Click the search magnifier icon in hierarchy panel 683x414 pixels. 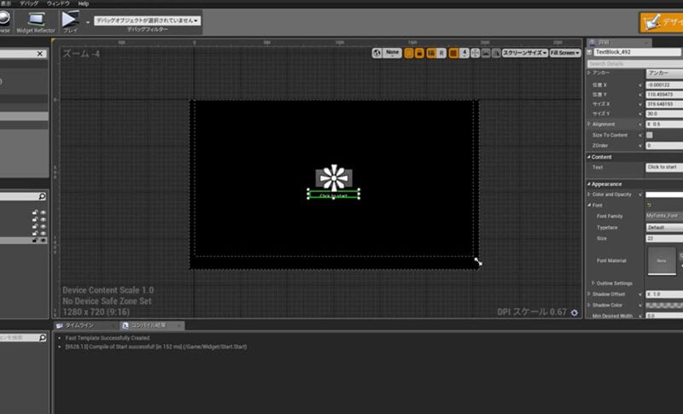(42, 197)
